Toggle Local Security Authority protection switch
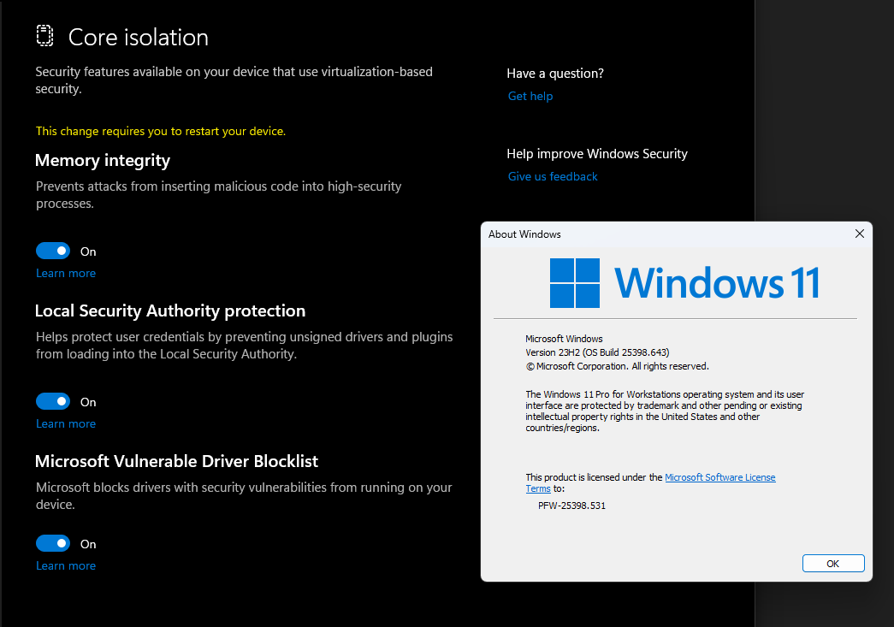The image size is (894, 627). click(x=53, y=401)
